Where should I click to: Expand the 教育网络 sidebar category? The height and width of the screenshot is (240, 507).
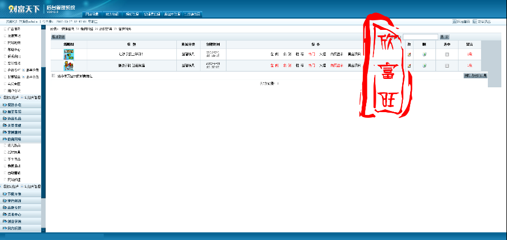pos(21,139)
